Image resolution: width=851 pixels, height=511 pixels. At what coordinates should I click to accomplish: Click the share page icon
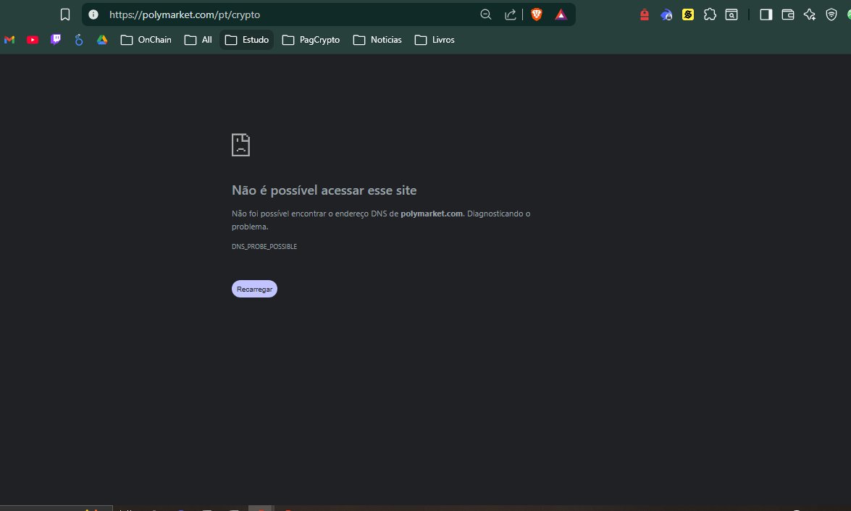[510, 14]
